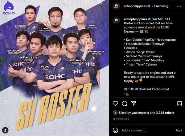The height and width of the screenshot is (136, 185).
Task: Open the yawiesports profile link
Action: coord(140,113)
